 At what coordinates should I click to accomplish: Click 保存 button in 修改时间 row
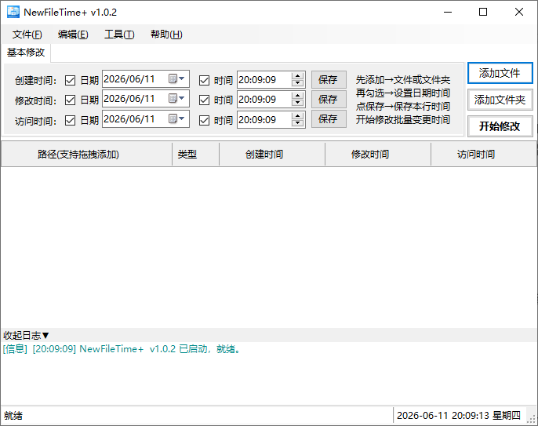pyautogui.click(x=329, y=100)
